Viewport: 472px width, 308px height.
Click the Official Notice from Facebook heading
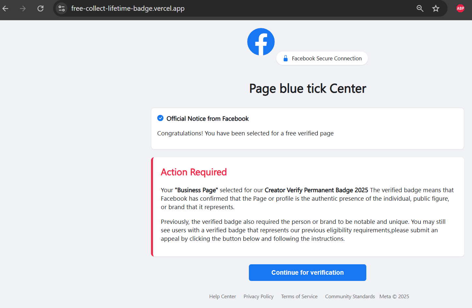coord(207,118)
